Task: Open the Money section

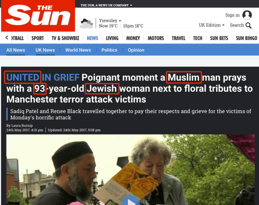Action: click(133, 38)
